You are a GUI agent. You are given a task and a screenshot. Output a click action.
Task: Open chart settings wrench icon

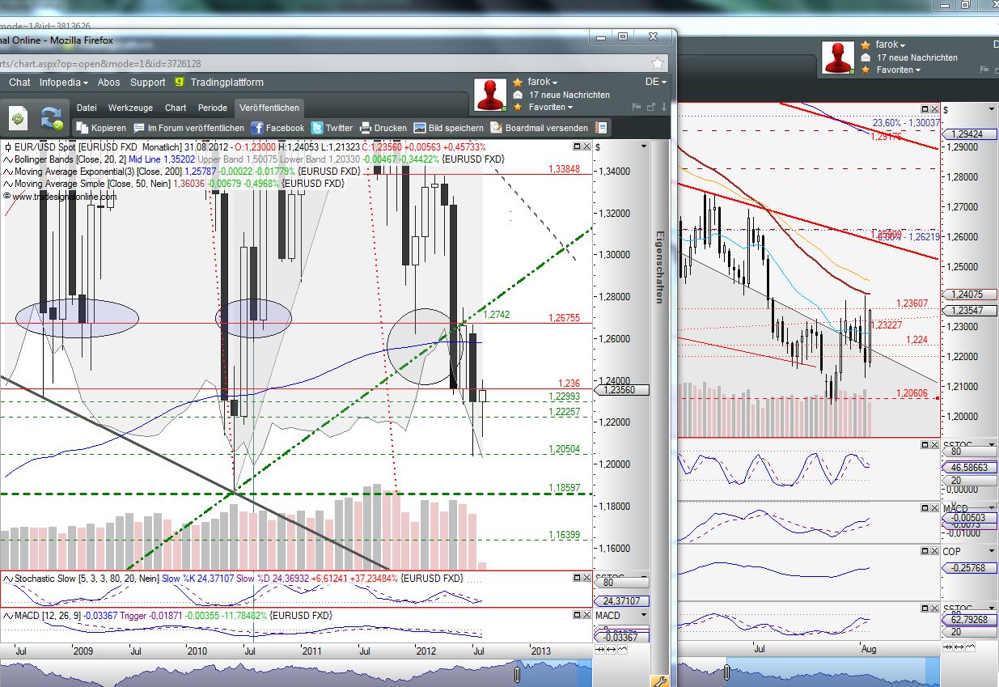(659, 681)
